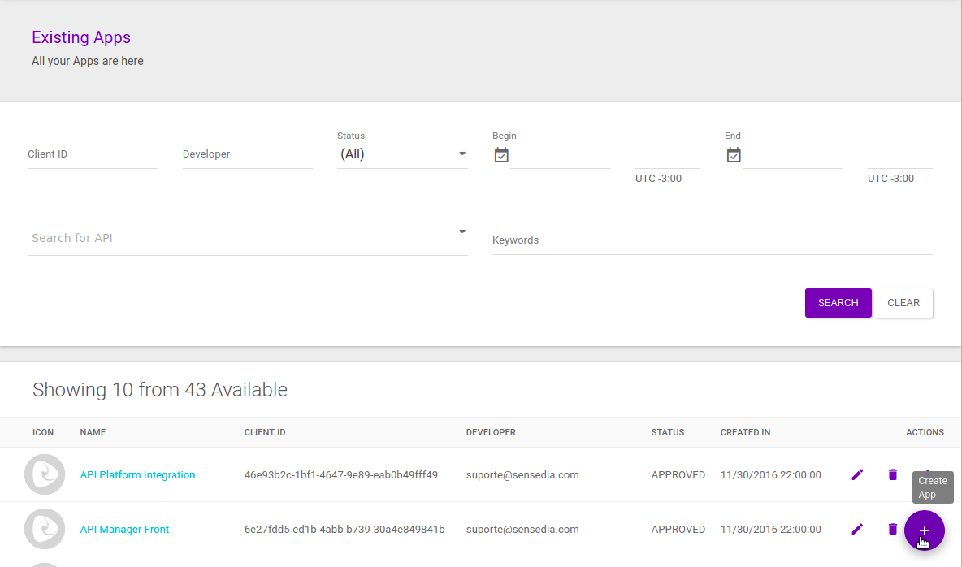
Task: Open the Search for API dropdown
Action: click(247, 238)
